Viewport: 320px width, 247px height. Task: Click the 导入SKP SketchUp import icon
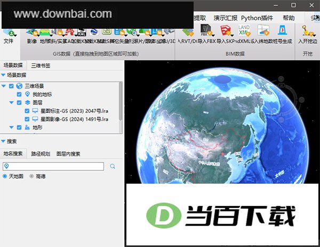pos(225,30)
